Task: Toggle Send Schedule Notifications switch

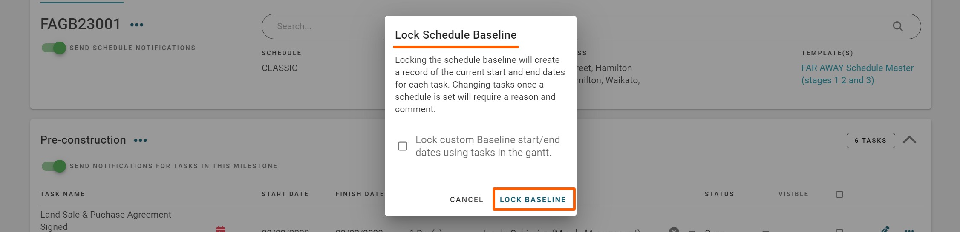Action: click(x=54, y=48)
